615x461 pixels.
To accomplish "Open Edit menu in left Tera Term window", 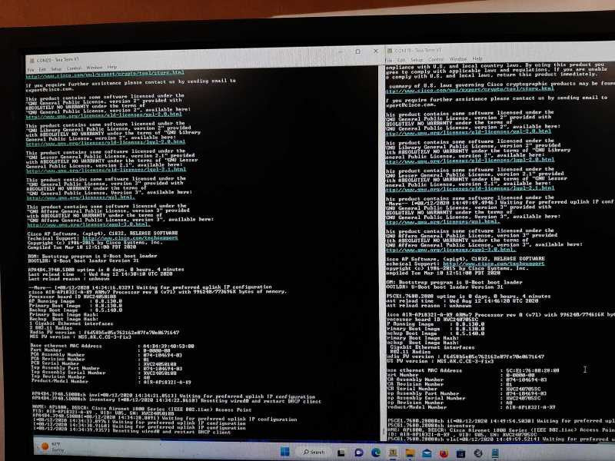I will click(x=42, y=69).
